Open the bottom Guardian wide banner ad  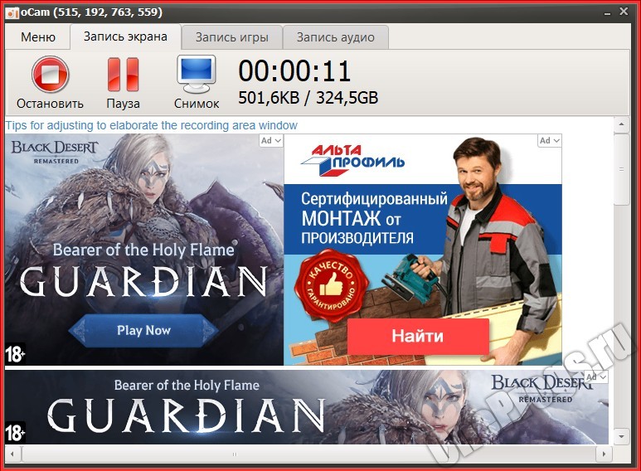click(x=307, y=407)
